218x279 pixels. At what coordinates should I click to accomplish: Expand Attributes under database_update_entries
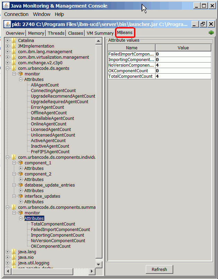point(20,190)
